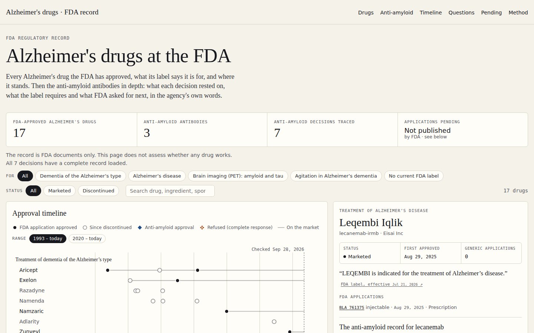Click Namzaric's approval dot
This screenshot has height=333, width=534.
(x=227, y=312)
